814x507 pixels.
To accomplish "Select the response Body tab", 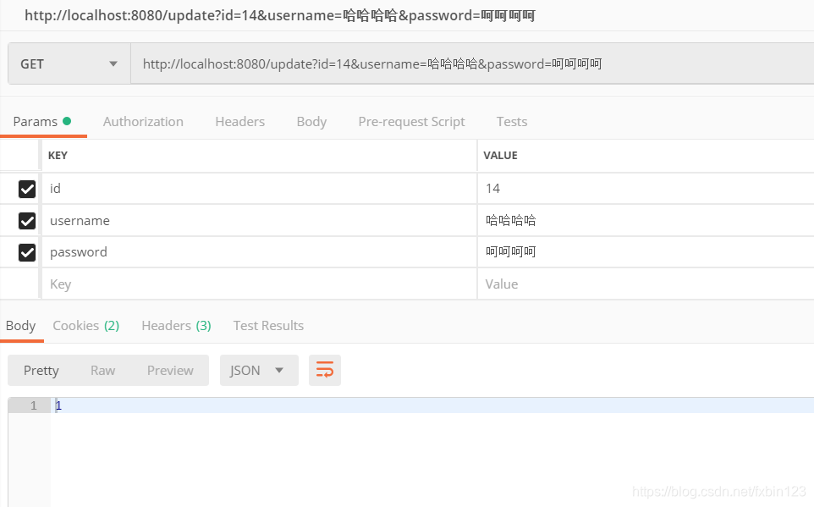I will pyautogui.click(x=21, y=326).
